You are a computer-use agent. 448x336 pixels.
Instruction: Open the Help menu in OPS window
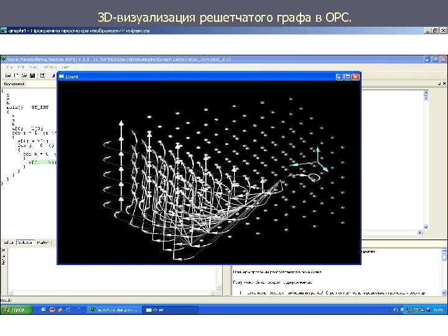point(65,67)
